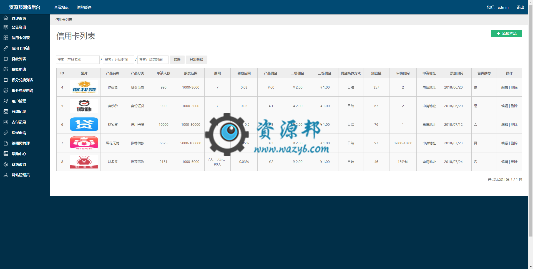Click 删除 for 财多多 row
The height and width of the screenshot is (269, 533).
514,162
